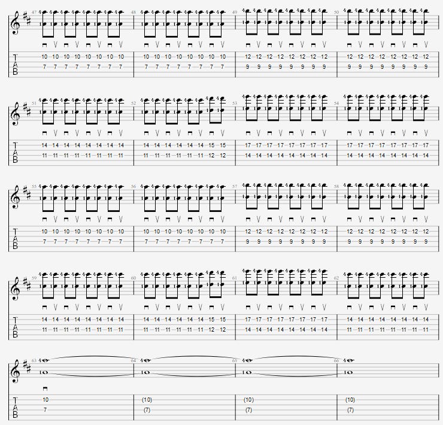Click the first downstroke mark in measure 47
The image size is (443, 425).
(x=45, y=45)
